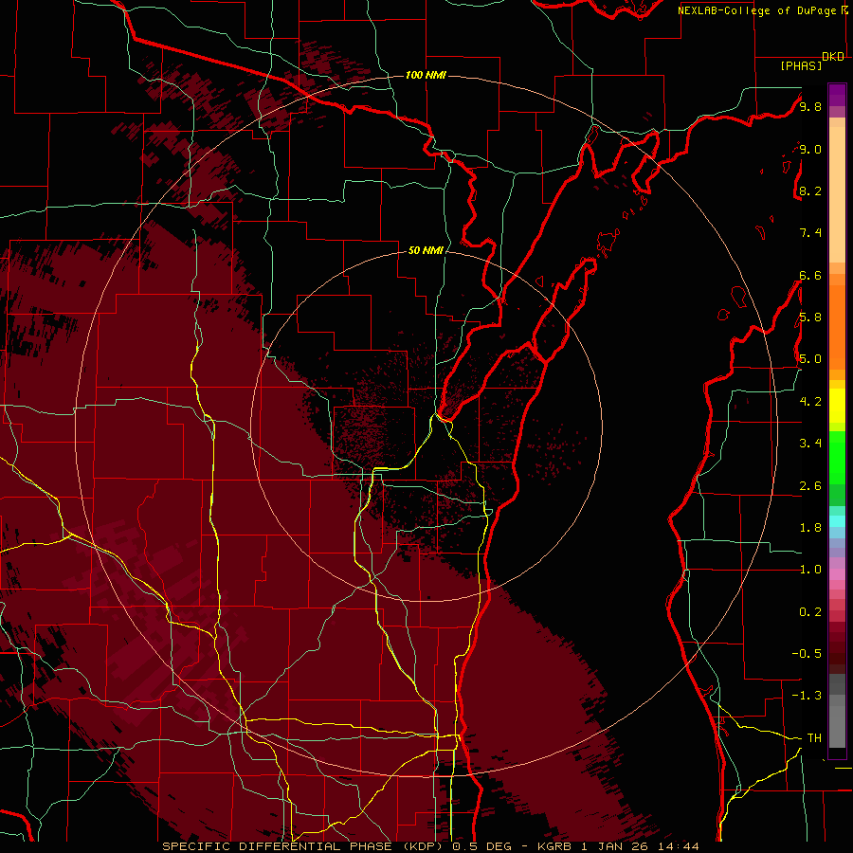Click the 9.0 value on the color scale
Screen dimensions: 853x853
(810, 149)
